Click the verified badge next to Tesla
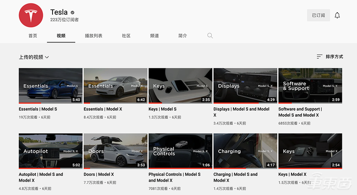This screenshot has height=195, width=357. pos(73,13)
